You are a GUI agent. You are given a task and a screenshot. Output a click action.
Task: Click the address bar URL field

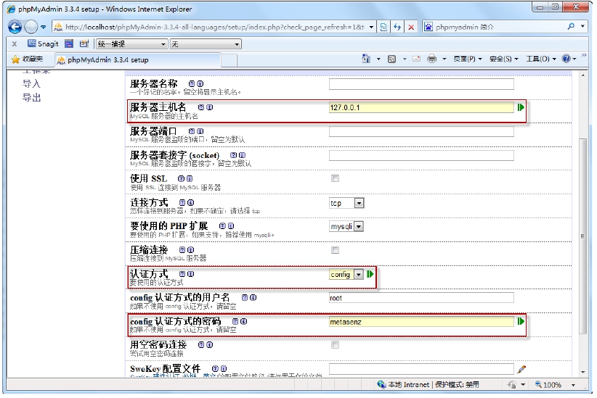[x=214, y=27]
